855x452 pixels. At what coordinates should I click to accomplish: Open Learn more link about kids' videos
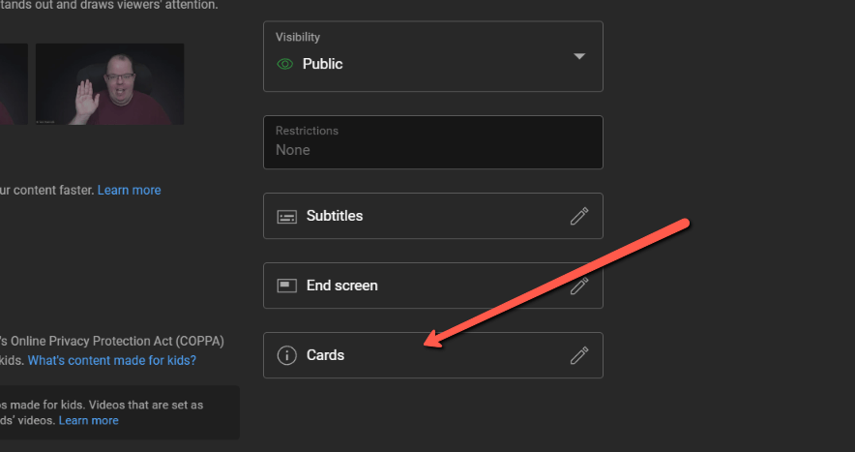tap(88, 420)
